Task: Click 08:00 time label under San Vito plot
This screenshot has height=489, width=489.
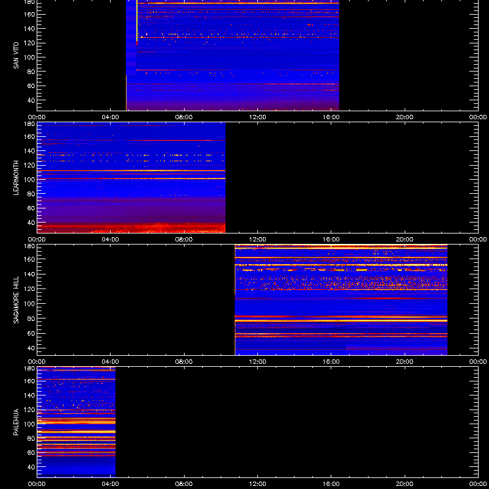Action: pos(184,117)
